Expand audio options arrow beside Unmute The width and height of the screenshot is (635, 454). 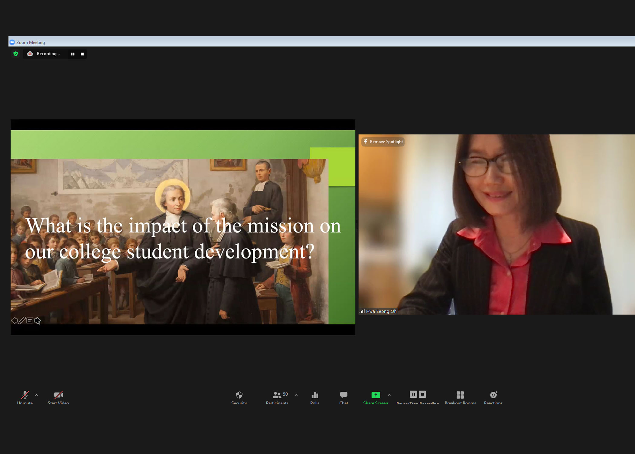pyautogui.click(x=37, y=395)
